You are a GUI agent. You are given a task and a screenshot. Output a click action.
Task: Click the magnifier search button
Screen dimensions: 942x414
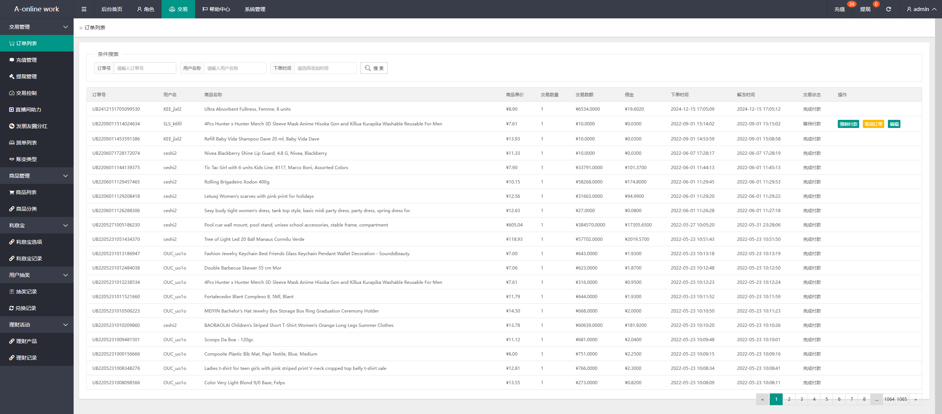coord(374,68)
